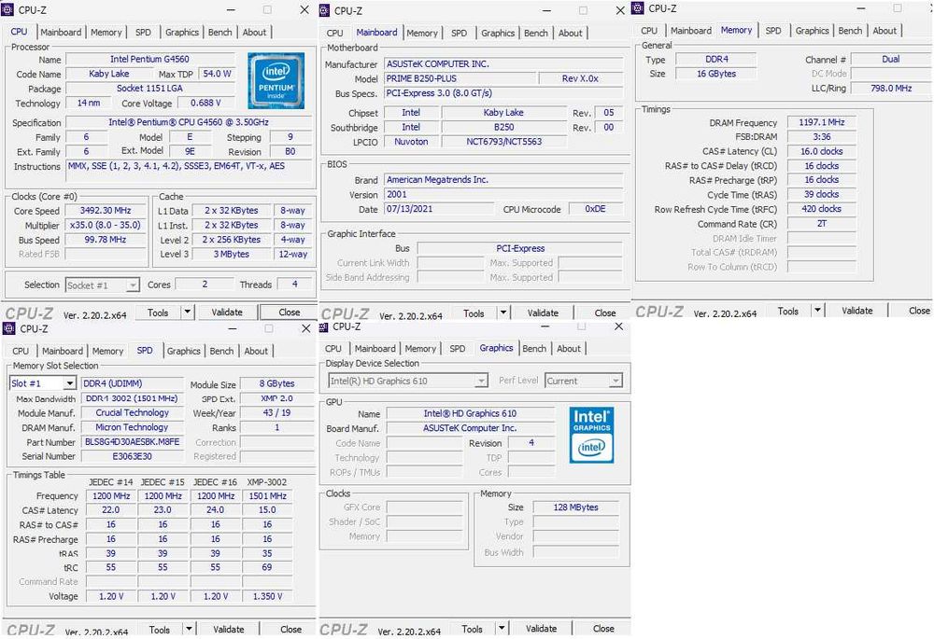Screen dimensions: 934x639
Task: Click Validate in the Memory window
Action: (856, 310)
